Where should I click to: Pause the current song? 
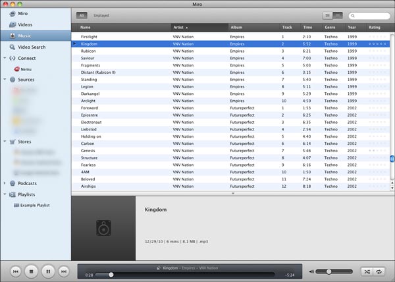tap(48, 271)
